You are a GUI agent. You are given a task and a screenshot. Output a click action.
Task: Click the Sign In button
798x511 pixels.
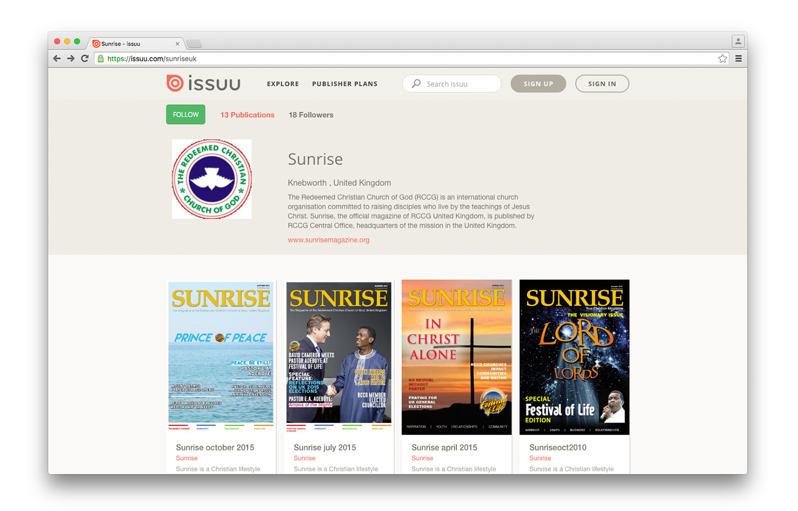click(602, 84)
